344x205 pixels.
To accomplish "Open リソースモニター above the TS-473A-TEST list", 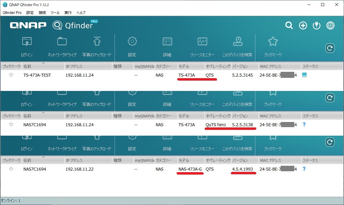I will [202, 41].
